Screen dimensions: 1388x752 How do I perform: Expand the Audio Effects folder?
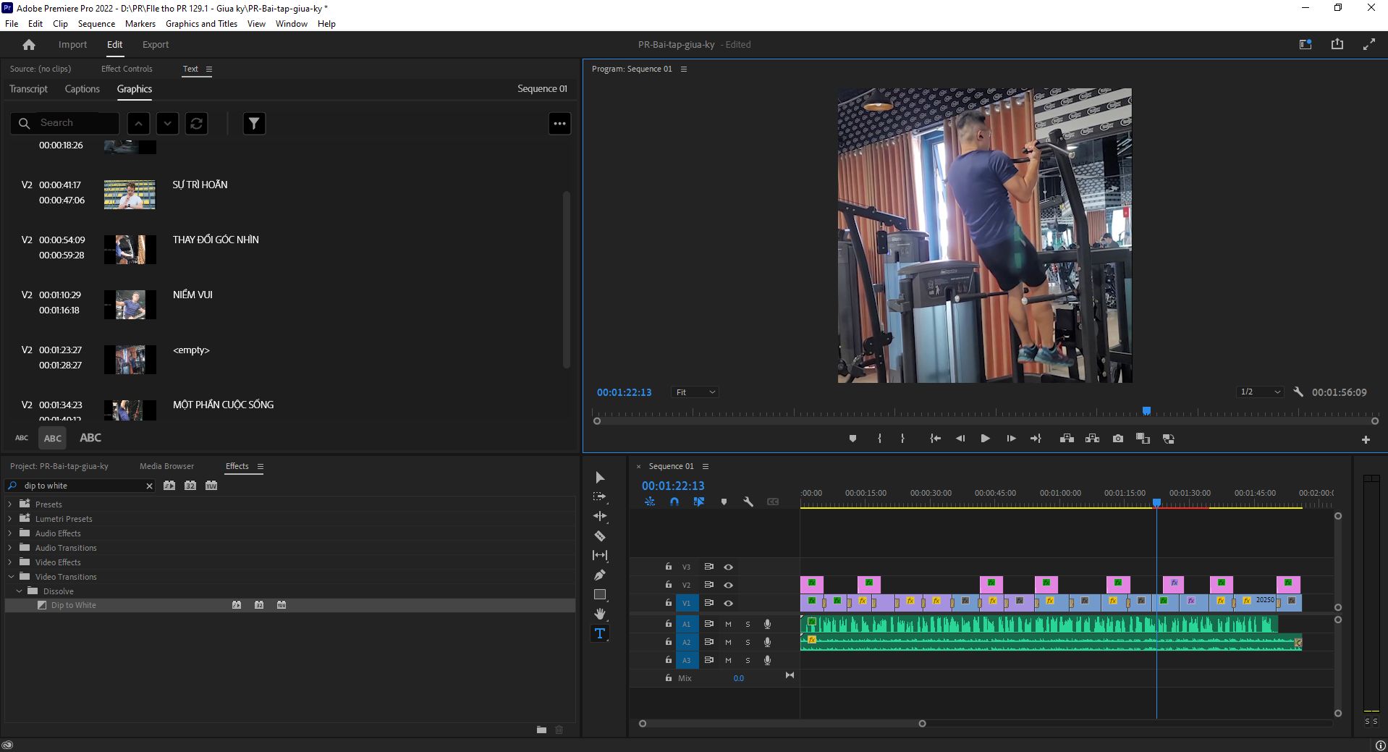click(10, 533)
